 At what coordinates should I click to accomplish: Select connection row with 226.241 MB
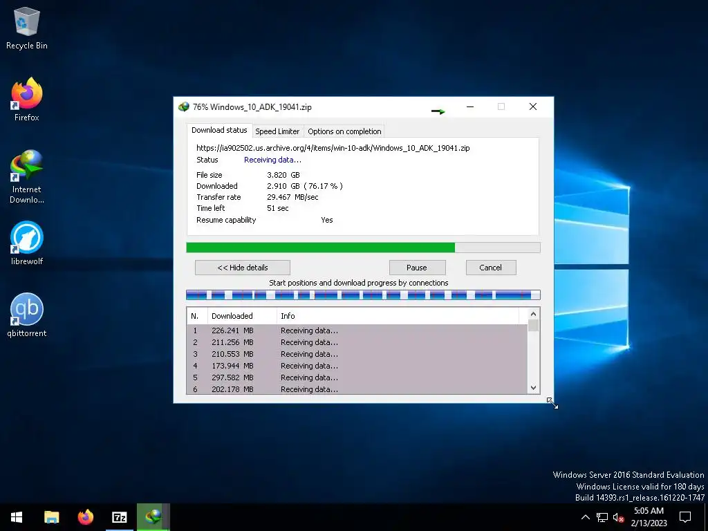pos(357,330)
